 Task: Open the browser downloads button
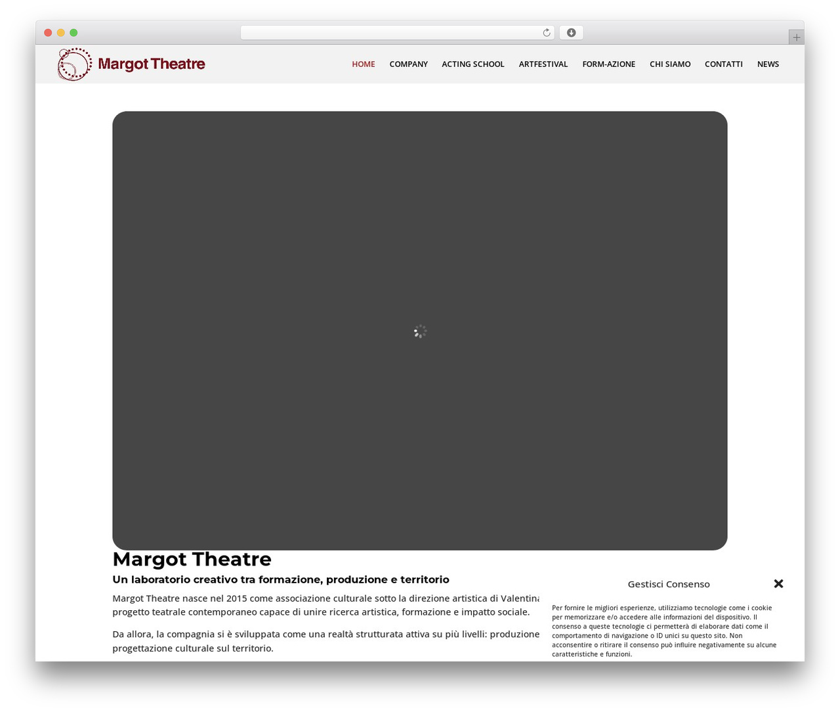pos(571,33)
